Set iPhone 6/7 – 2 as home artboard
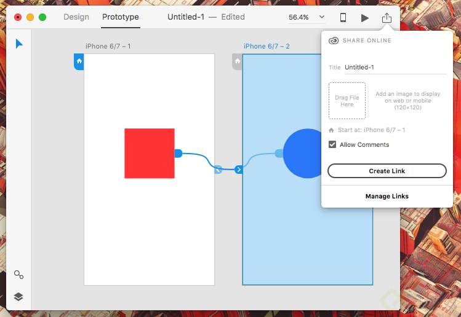Viewport: 461px width, 317px height. [x=237, y=61]
